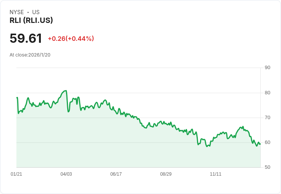The image size is (281, 194).
Task: Click the 08/29 date axis label
Action: click(x=166, y=174)
